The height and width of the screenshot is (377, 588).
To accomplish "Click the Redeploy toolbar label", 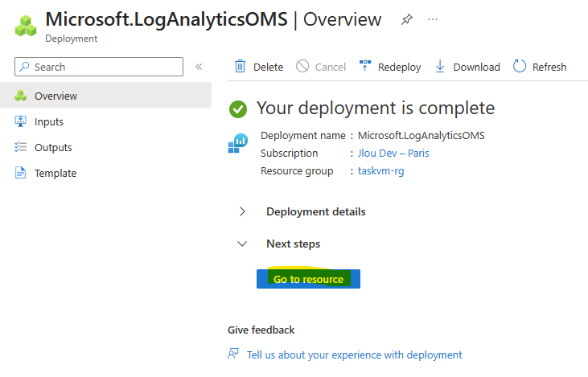I will click(x=400, y=67).
